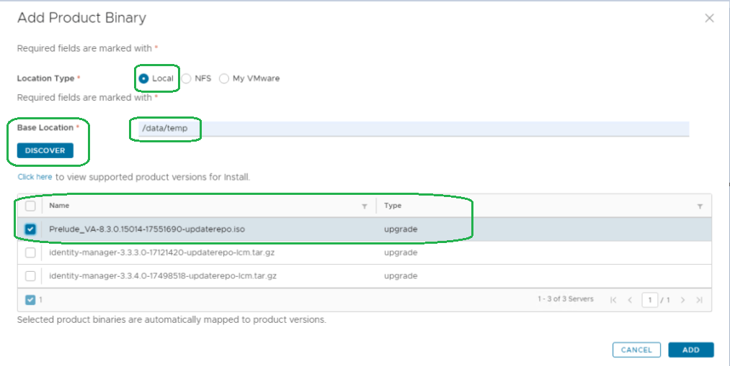Go to the next page of results
This screenshot has width=730, height=366.
click(x=682, y=300)
